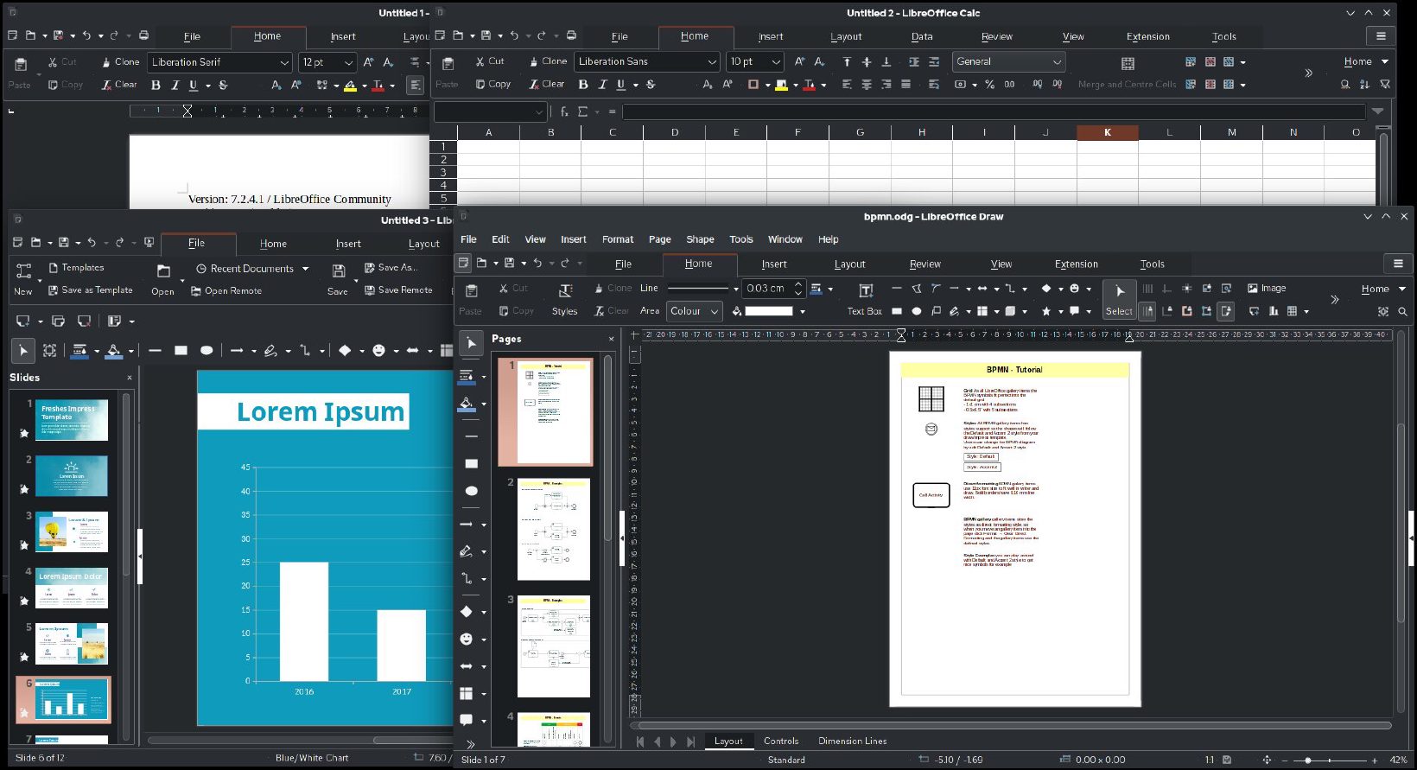Click Italic in the Writer toolbar
Screen dimensions: 1417x770
click(175, 85)
